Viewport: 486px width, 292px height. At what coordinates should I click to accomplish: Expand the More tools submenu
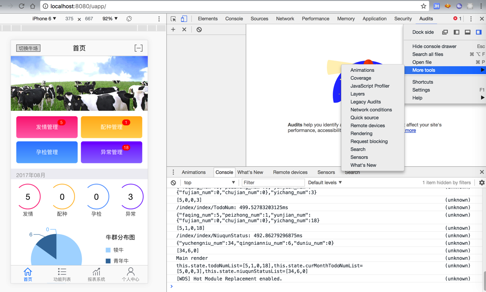tap(445, 70)
